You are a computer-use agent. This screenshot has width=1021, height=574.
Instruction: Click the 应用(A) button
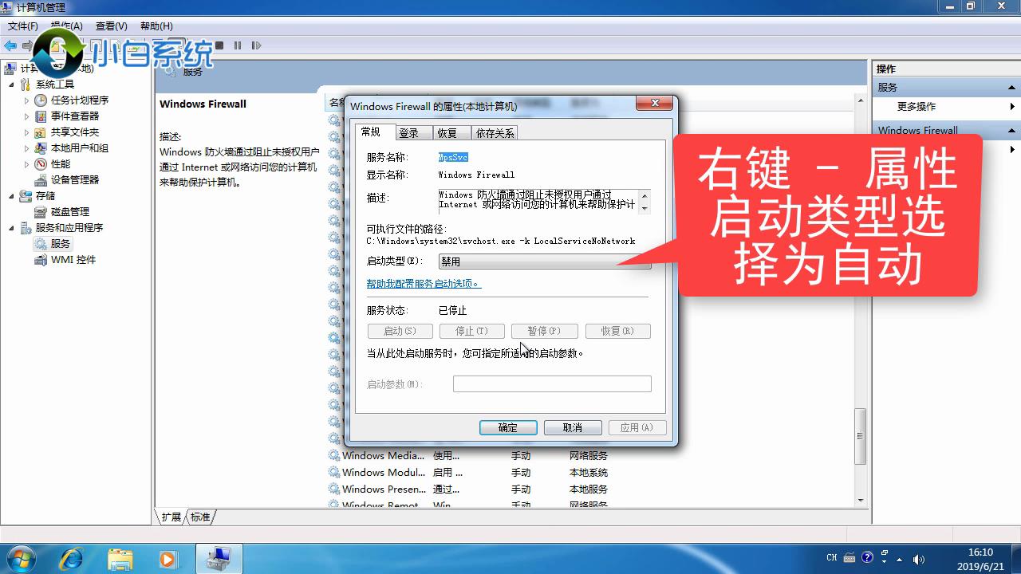click(x=637, y=428)
